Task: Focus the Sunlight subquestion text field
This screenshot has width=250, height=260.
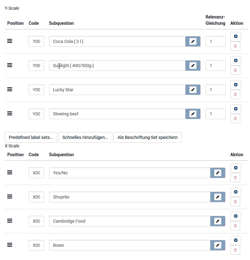Action: (x=117, y=66)
